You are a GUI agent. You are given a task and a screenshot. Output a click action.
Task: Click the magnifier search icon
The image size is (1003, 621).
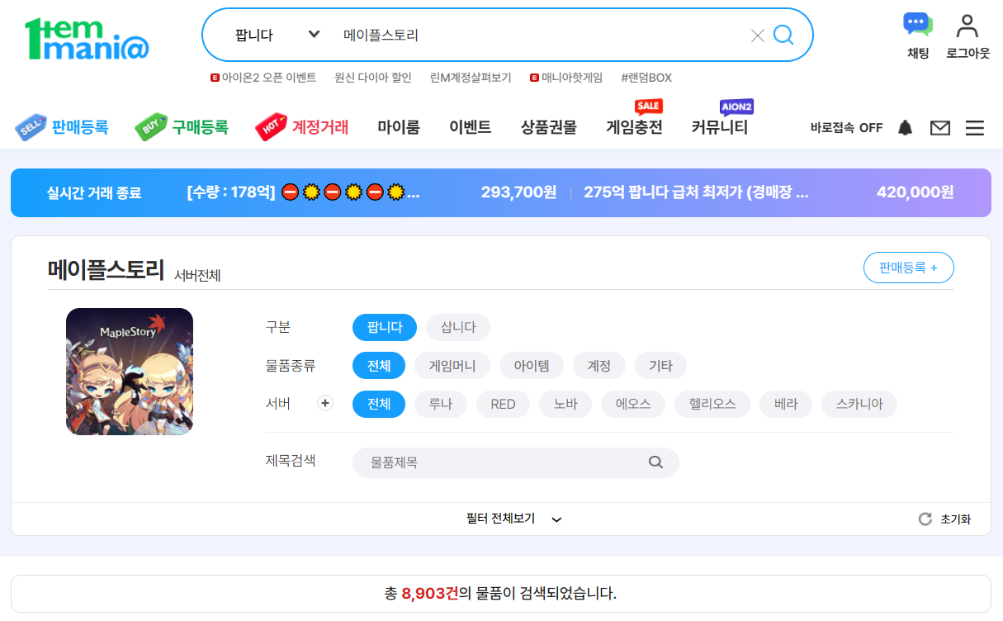(783, 35)
